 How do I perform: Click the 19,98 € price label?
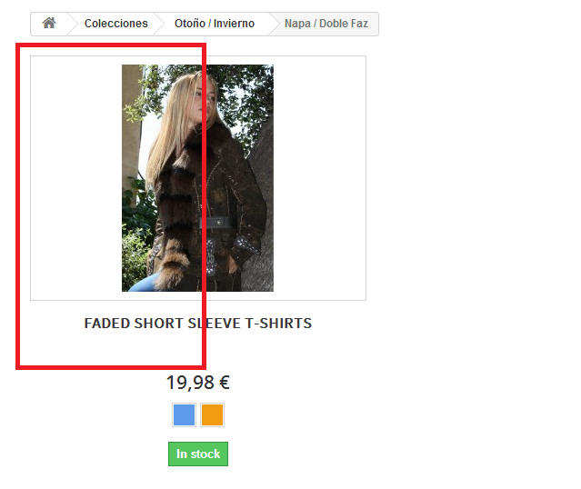pos(198,383)
